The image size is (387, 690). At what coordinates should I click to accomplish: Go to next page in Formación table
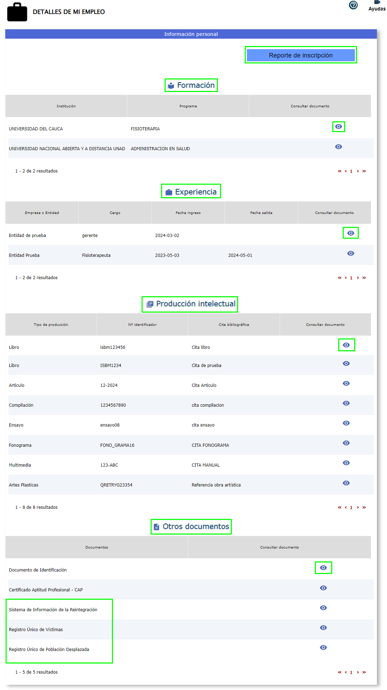tap(358, 171)
